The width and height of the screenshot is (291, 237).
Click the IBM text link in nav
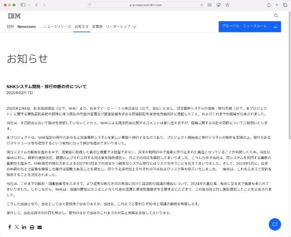(x=10, y=27)
